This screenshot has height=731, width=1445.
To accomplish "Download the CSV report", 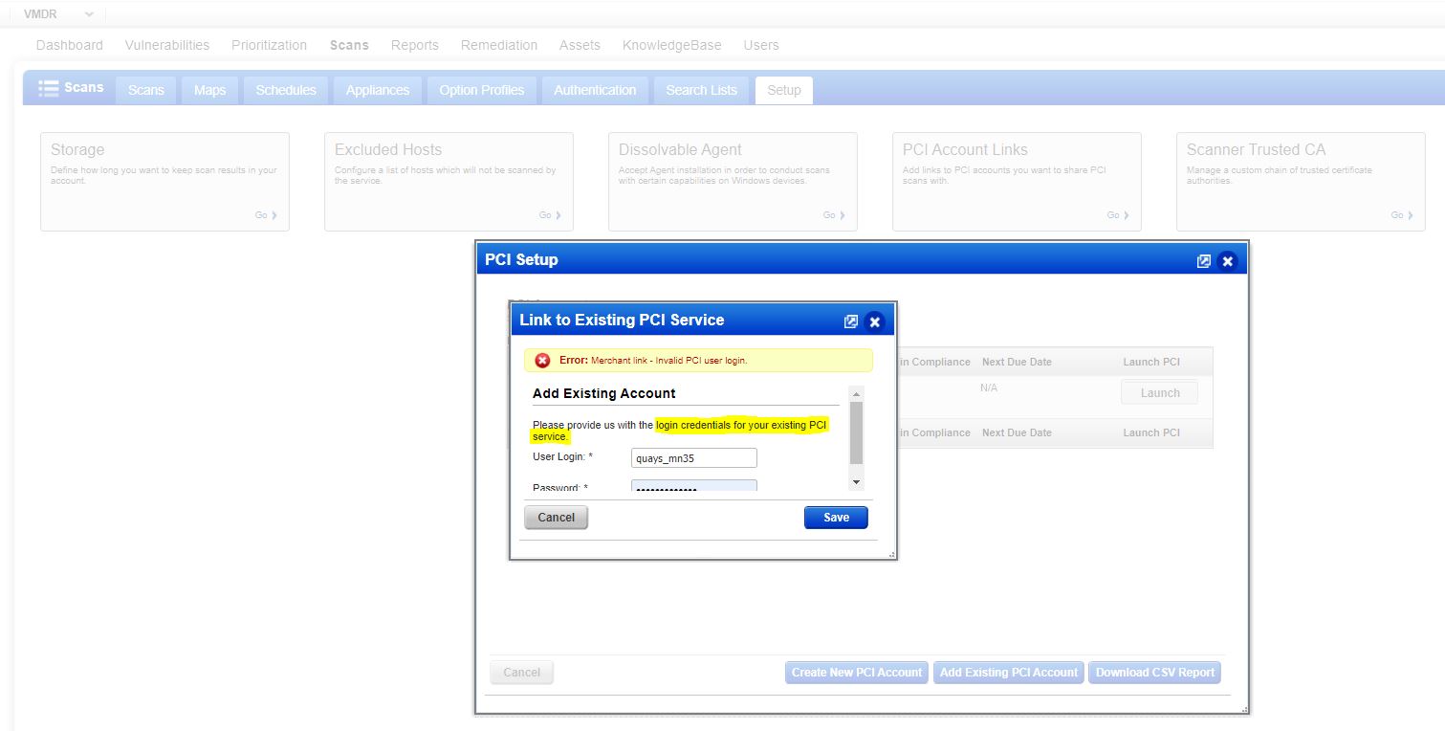I will tap(1154, 672).
